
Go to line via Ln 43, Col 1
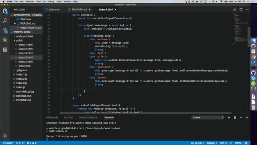tap(197, 143)
